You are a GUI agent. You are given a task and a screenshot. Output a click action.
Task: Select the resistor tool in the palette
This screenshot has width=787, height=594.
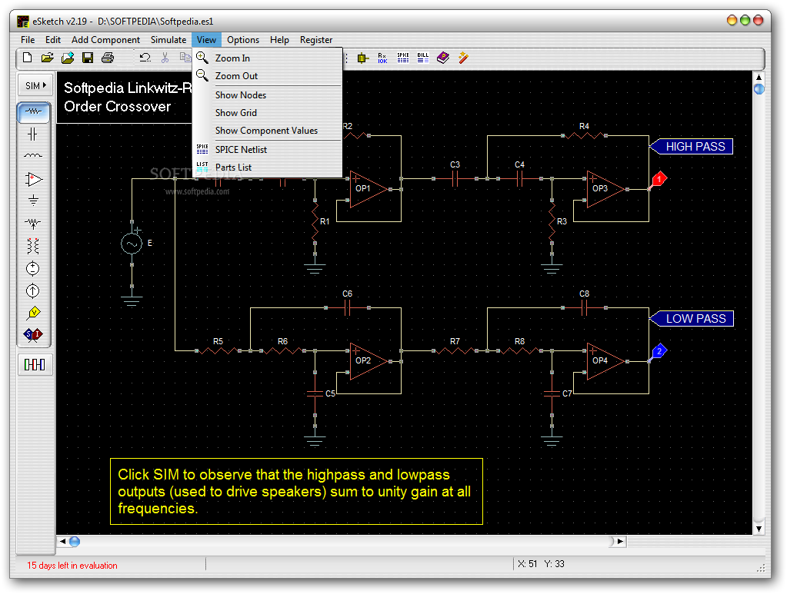coord(34,111)
